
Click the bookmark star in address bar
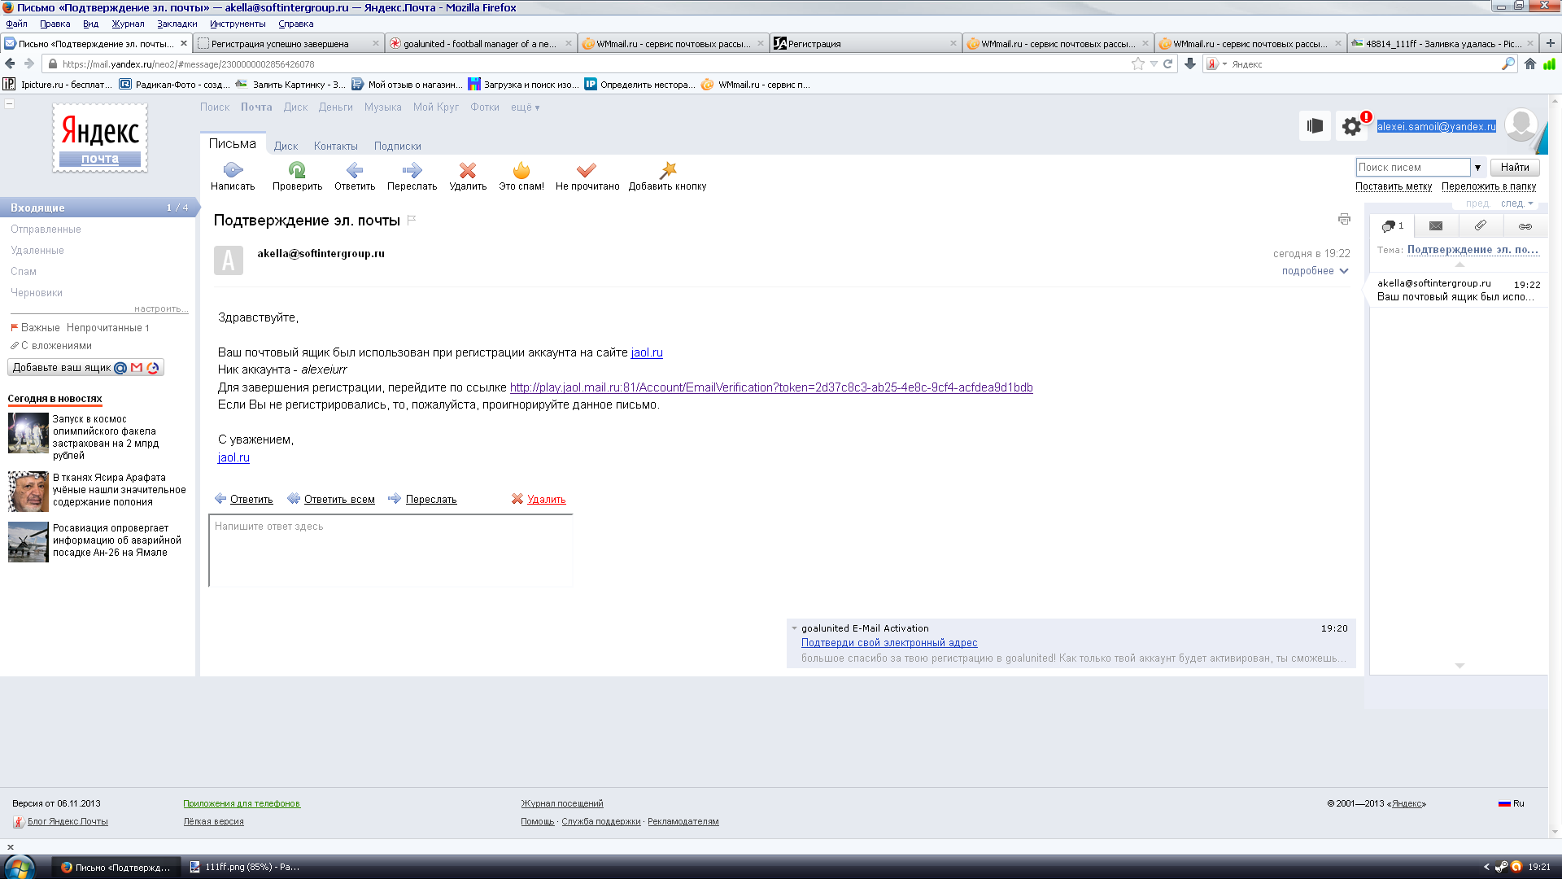point(1137,63)
